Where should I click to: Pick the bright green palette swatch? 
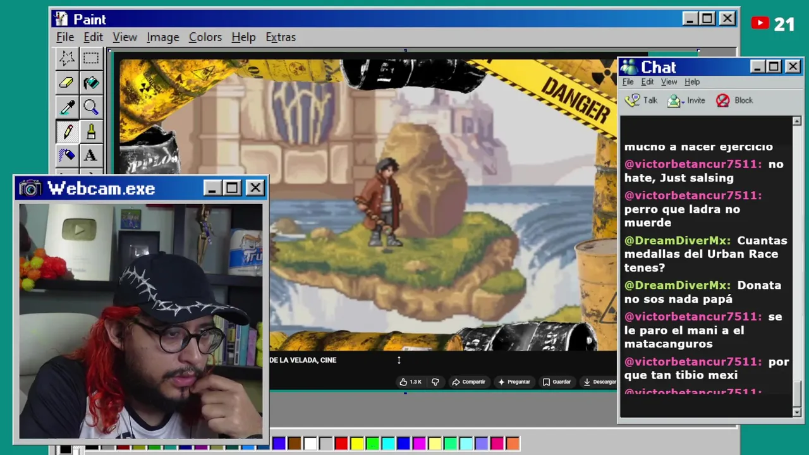(372, 444)
